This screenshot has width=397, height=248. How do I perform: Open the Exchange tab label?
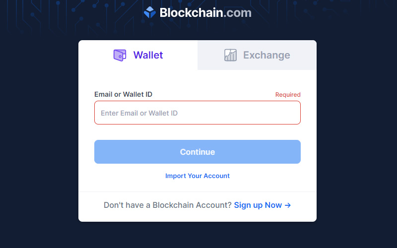[266, 55]
